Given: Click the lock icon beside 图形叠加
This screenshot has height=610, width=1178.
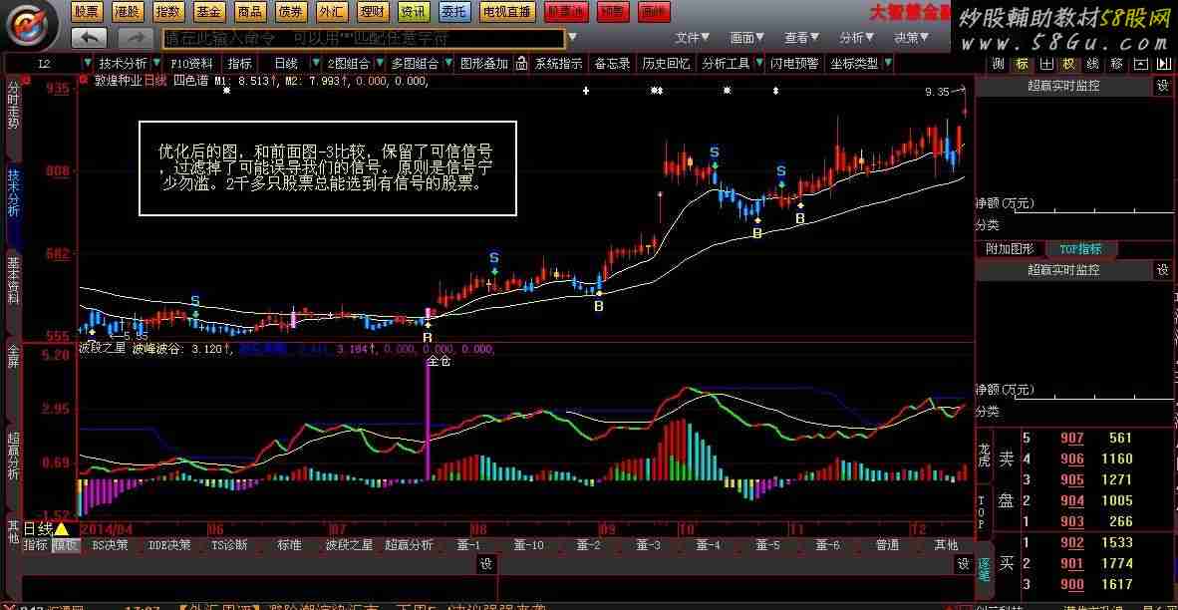Looking at the screenshot, I should click(x=522, y=64).
